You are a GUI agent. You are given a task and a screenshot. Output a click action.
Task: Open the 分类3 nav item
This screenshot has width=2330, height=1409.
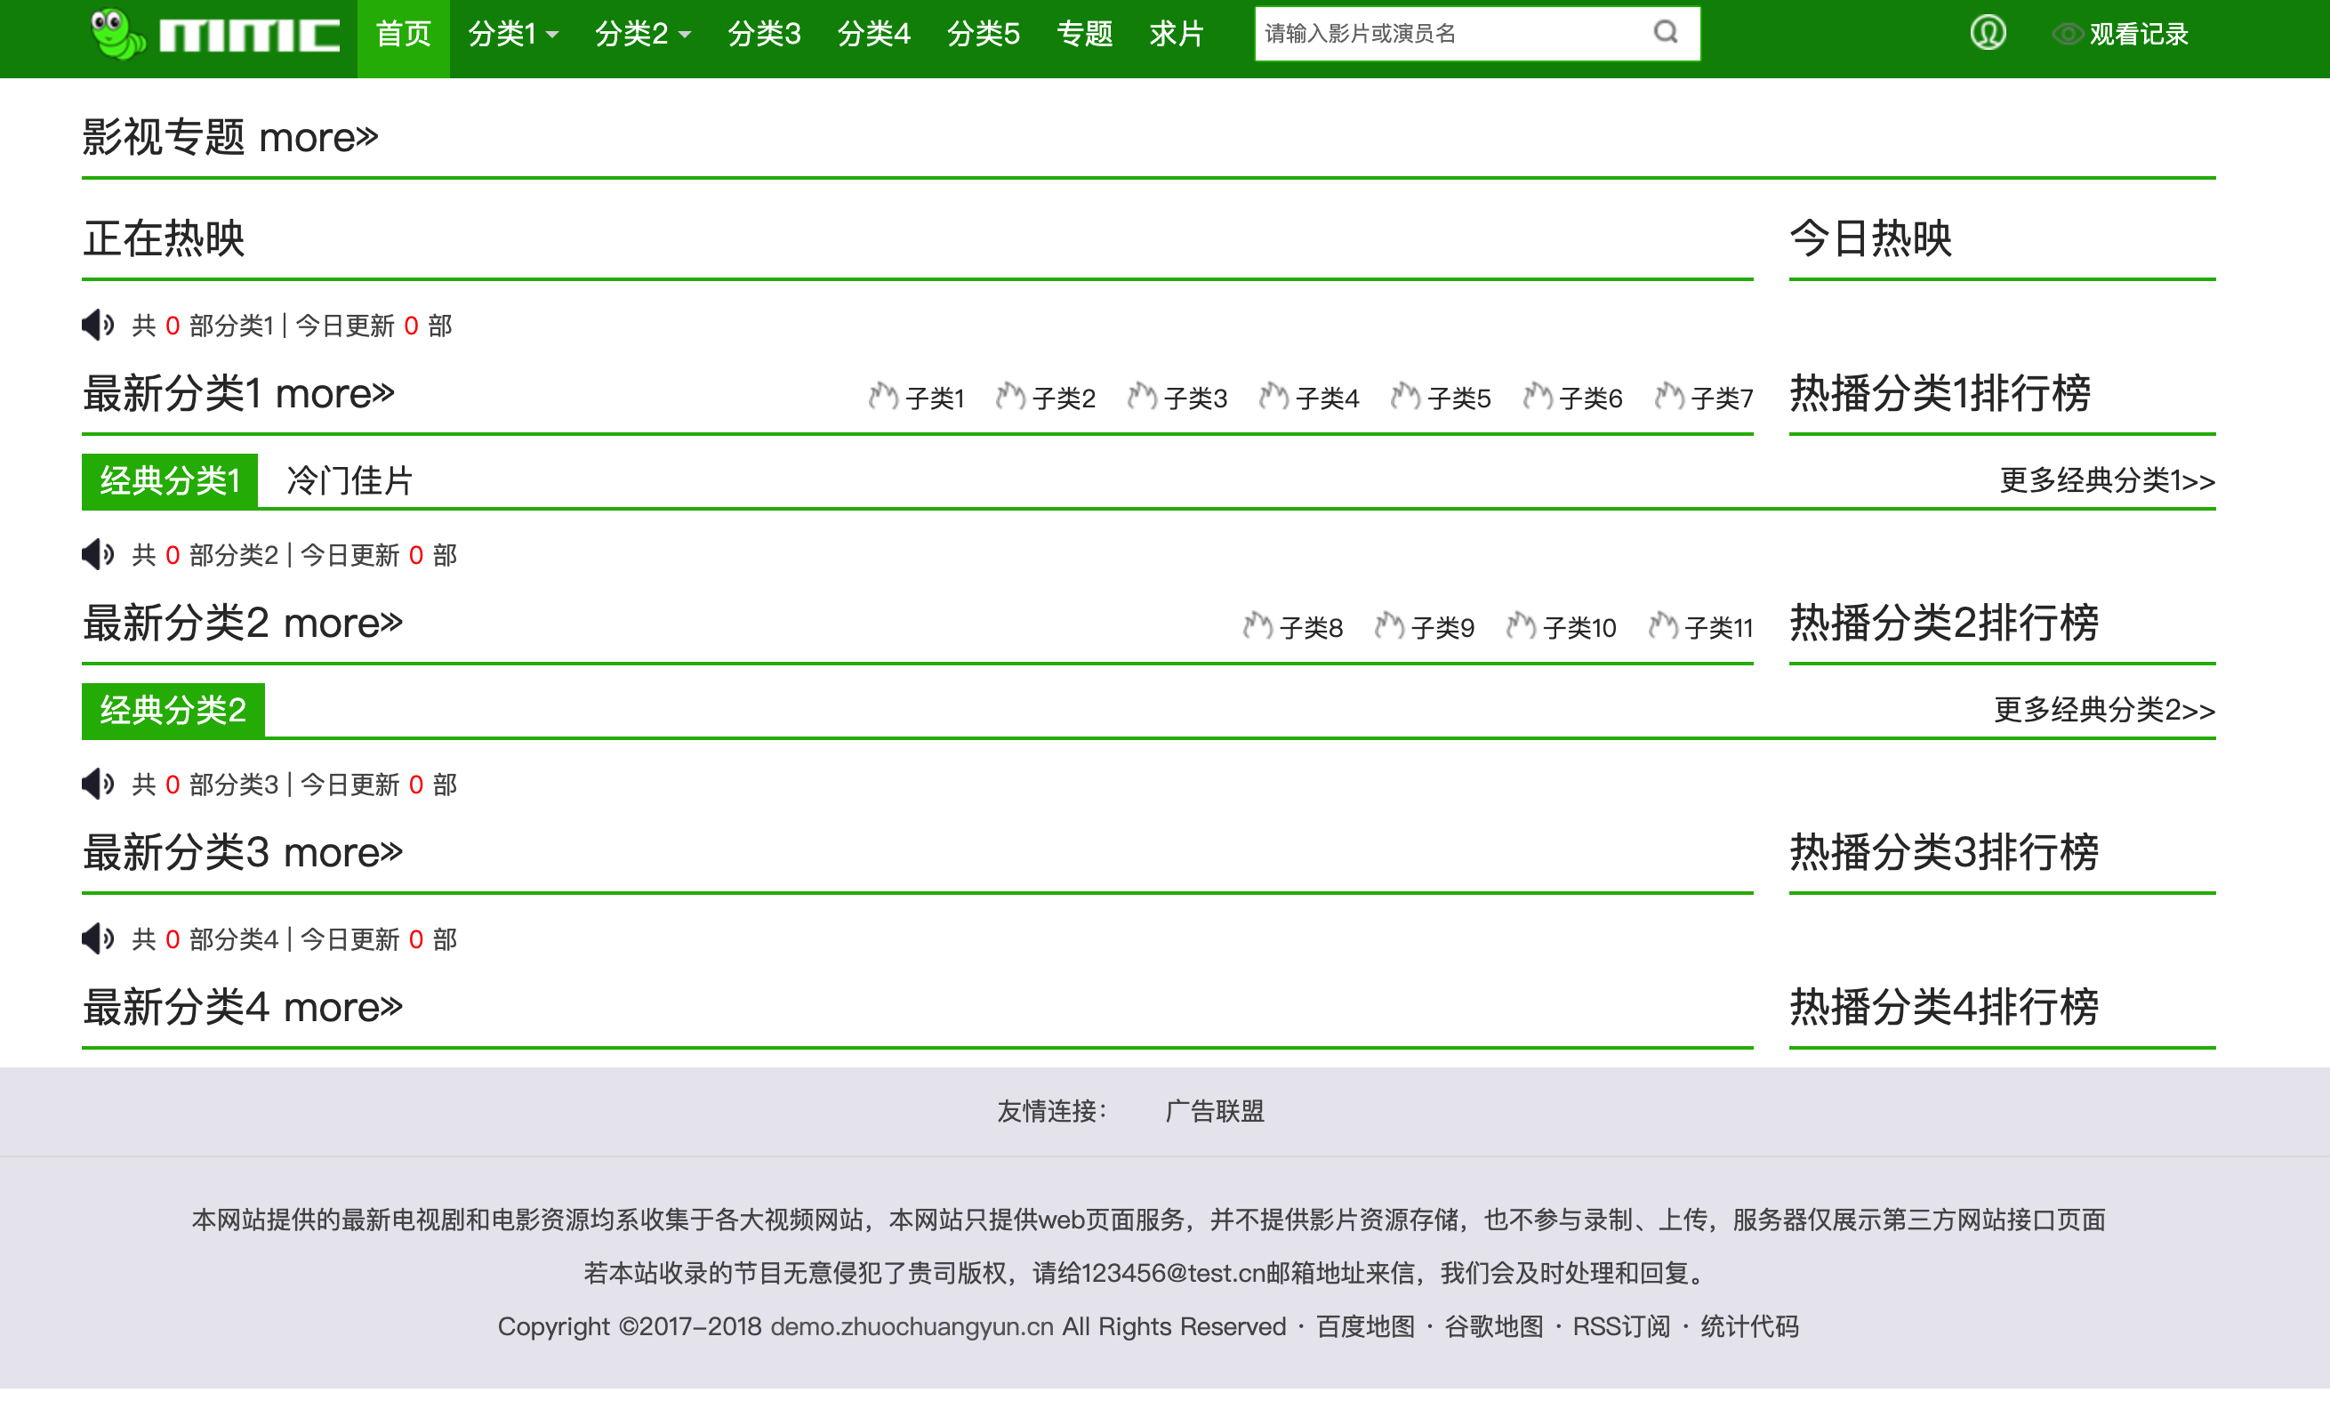(764, 34)
